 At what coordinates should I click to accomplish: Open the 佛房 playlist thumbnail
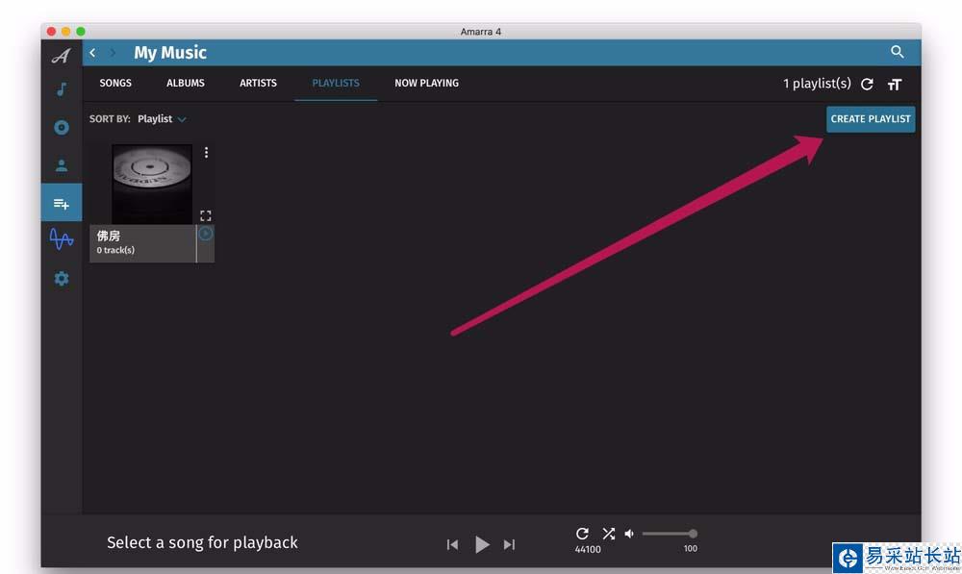152,184
